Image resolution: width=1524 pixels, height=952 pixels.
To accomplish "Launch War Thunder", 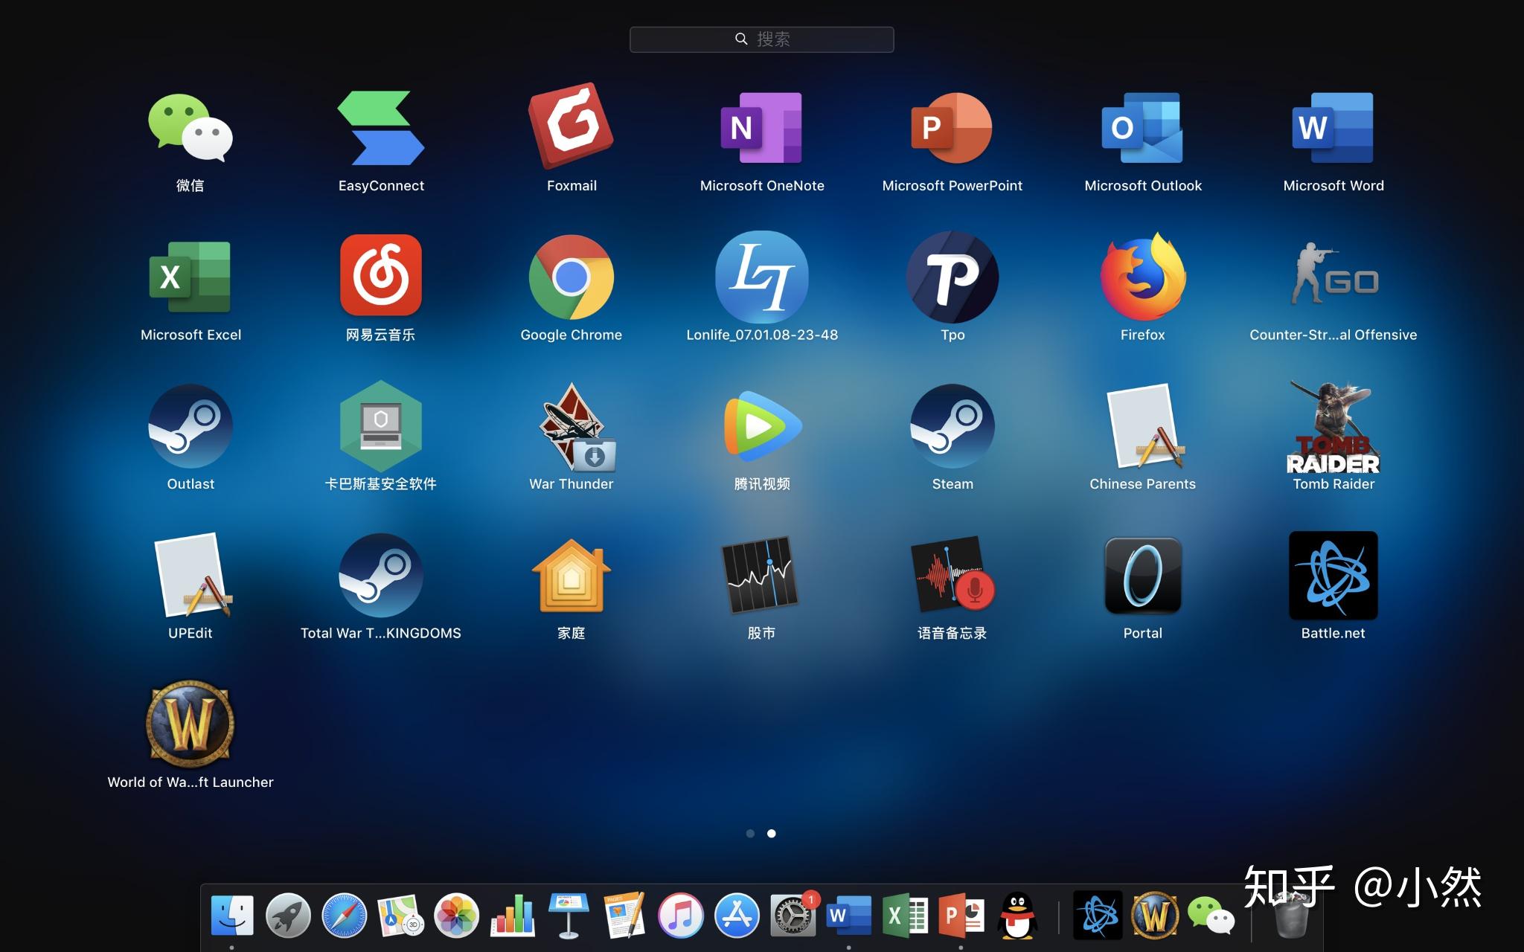I will coord(577,428).
